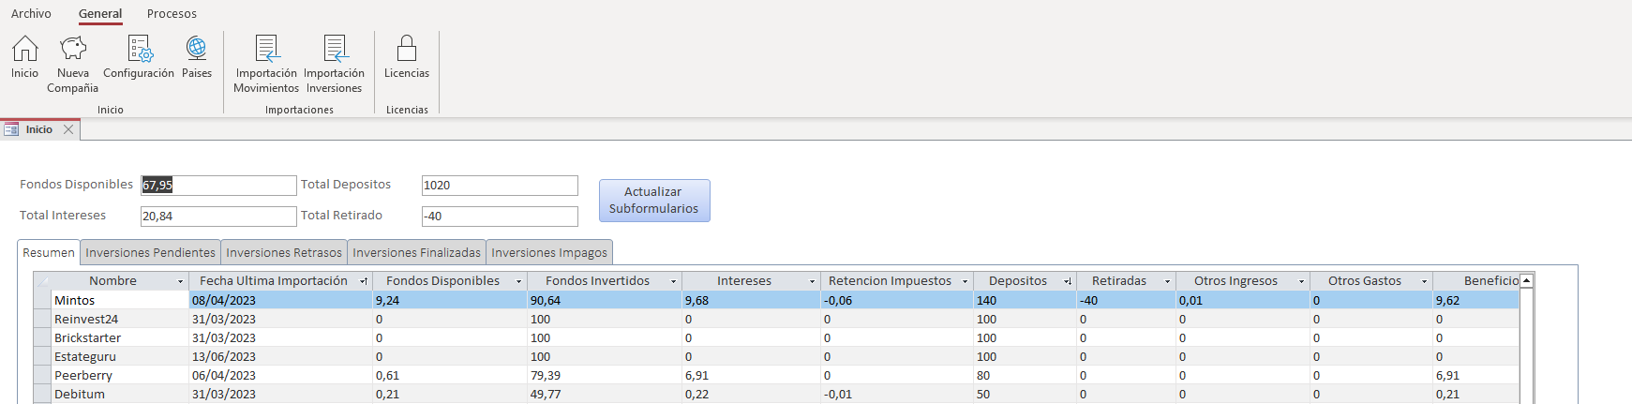
Task: Expand the Nombre column filter dropdown
Action: click(x=181, y=281)
